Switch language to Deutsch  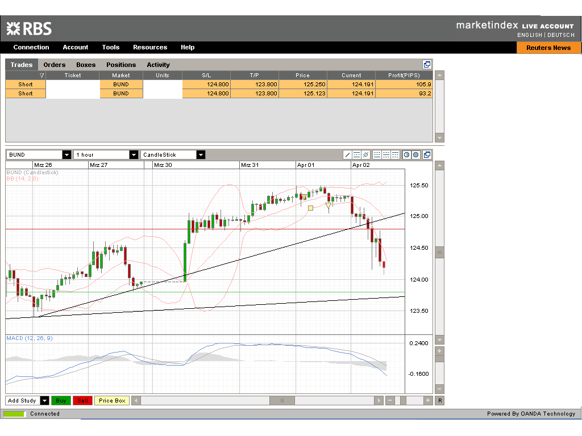point(561,35)
